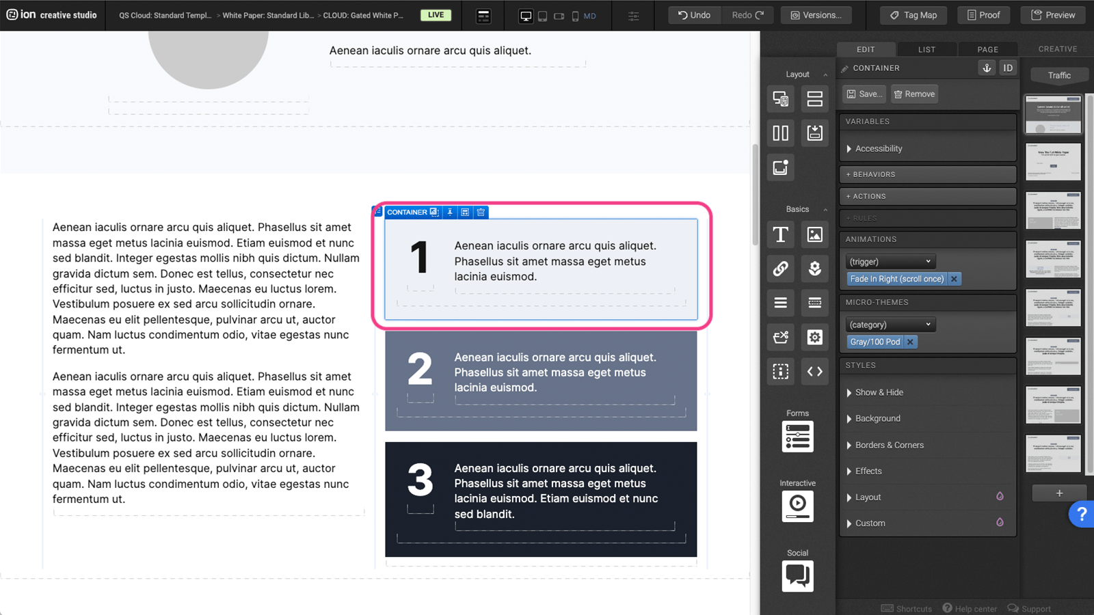Select the Image element in Basics
Screen dimensions: 1094x615
[x=814, y=234]
